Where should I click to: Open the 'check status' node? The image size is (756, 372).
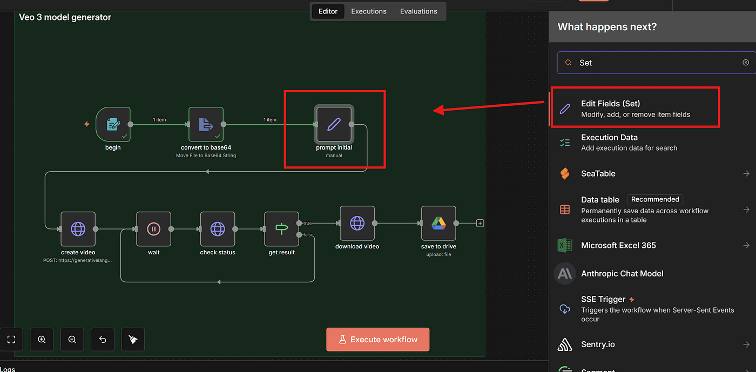(218, 229)
